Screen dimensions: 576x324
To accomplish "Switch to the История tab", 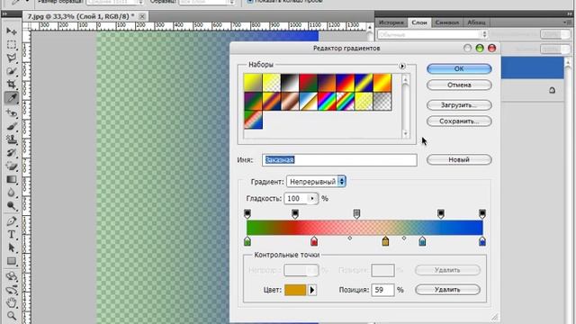I will click(x=391, y=22).
